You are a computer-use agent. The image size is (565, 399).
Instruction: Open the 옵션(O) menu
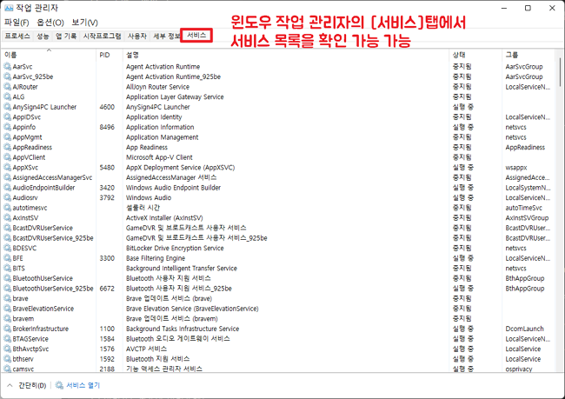click(50, 23)
